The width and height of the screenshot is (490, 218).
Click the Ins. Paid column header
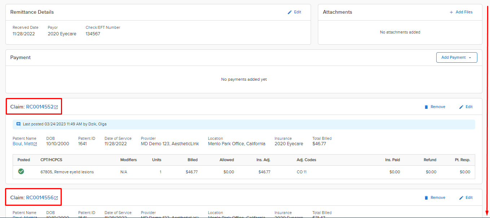point(393,160)
